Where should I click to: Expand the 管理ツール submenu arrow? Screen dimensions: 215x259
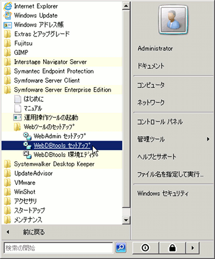click(x=208, y=139)
